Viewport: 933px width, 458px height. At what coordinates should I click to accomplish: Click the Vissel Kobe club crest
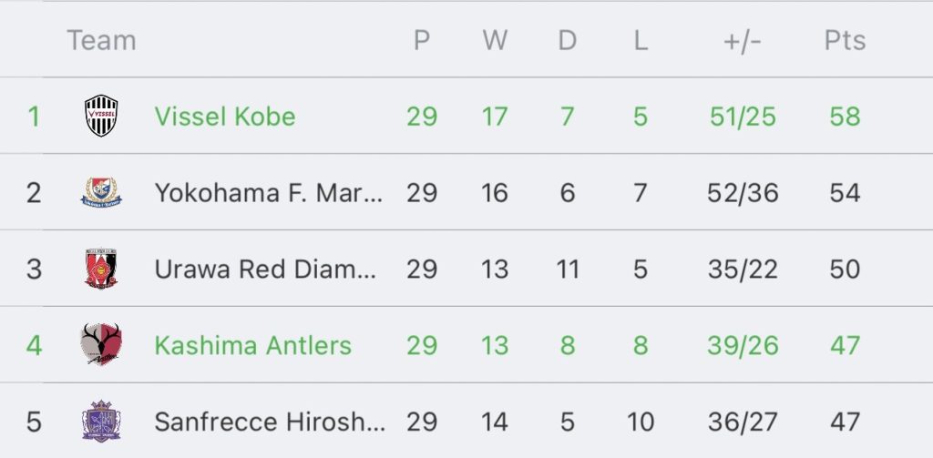pyautogui.click(x=101, y=116)
